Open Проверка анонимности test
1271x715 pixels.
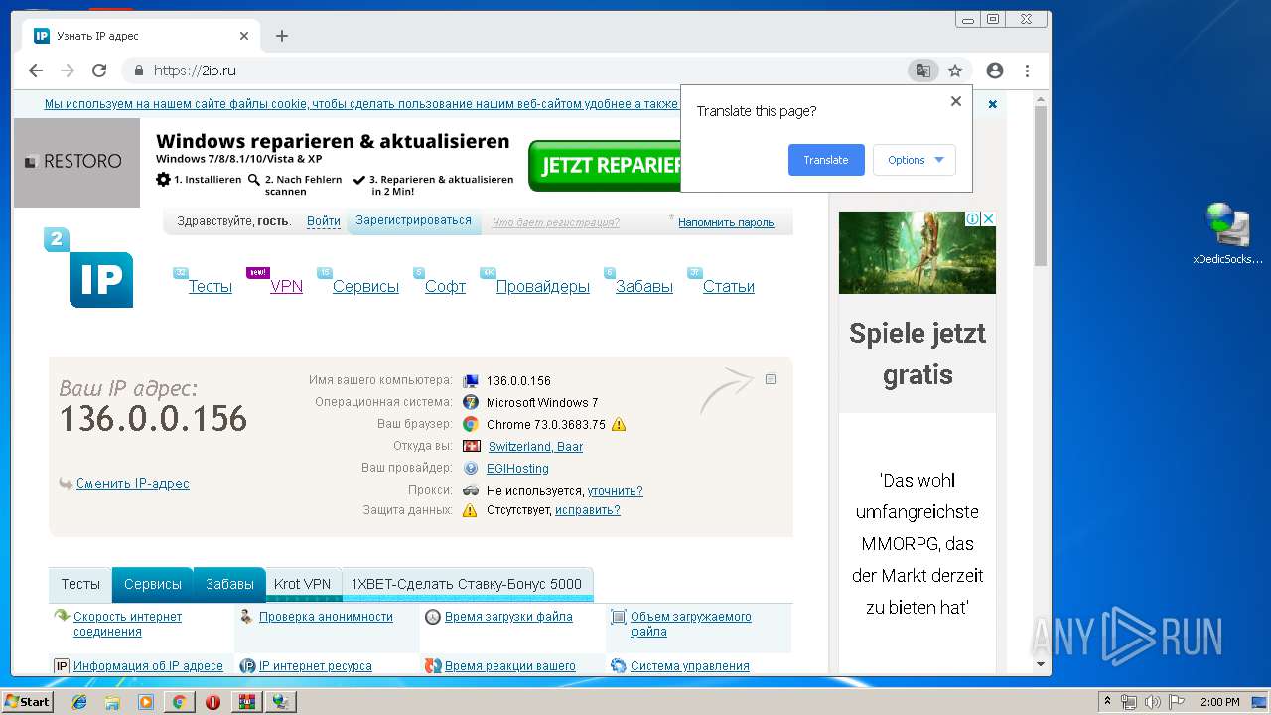point(326,617)
